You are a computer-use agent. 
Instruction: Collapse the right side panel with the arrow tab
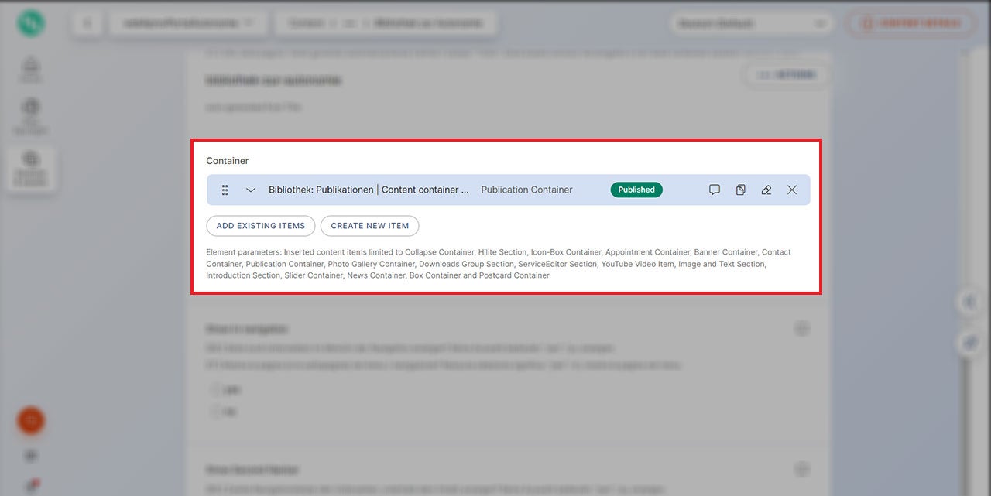point(970,302)
